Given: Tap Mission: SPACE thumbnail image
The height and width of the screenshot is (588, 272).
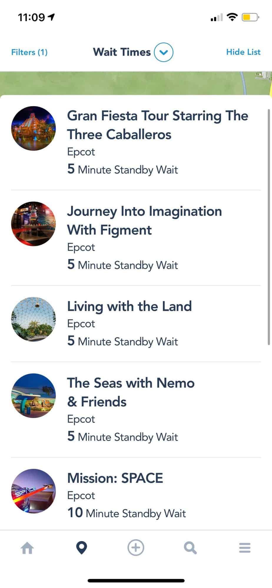Looking at the screenshot, I should [34, 491].
